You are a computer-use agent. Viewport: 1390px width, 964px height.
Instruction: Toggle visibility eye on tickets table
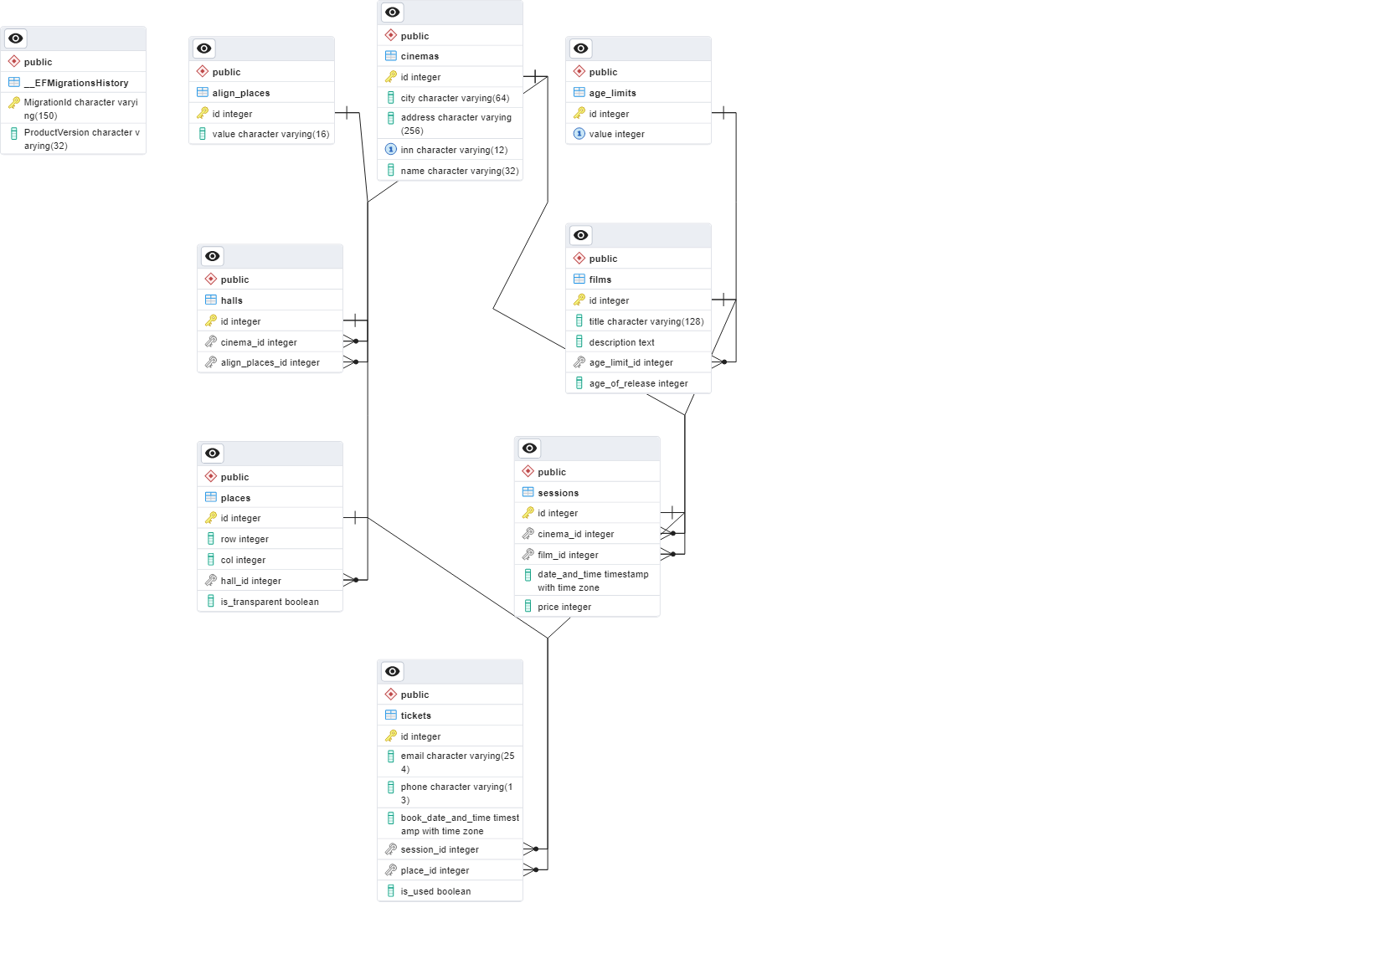(392, 671)
